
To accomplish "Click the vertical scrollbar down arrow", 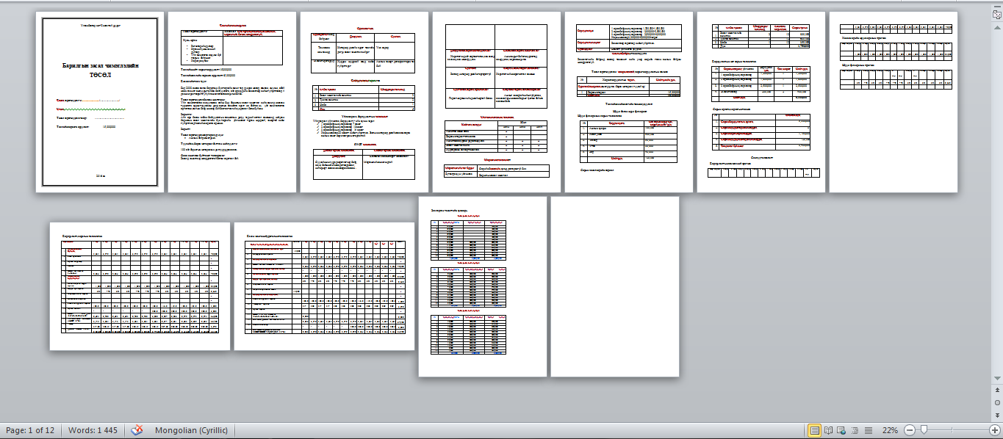I will click(997, 379).
